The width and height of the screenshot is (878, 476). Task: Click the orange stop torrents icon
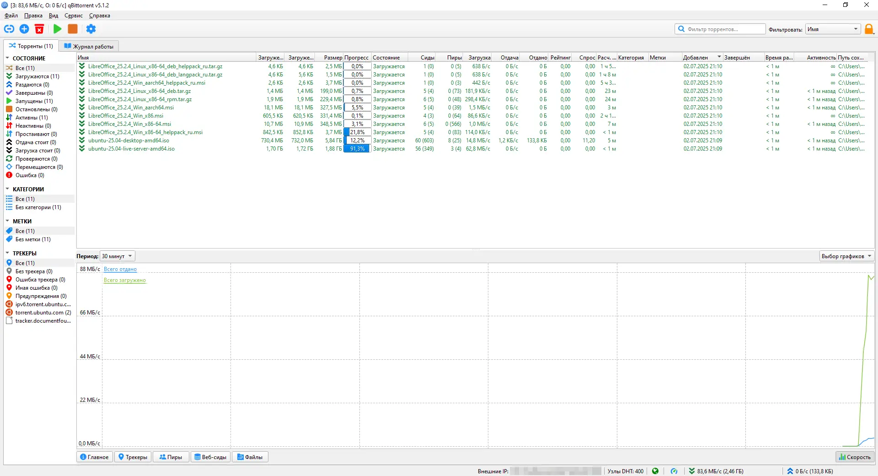tap(72, 29)
